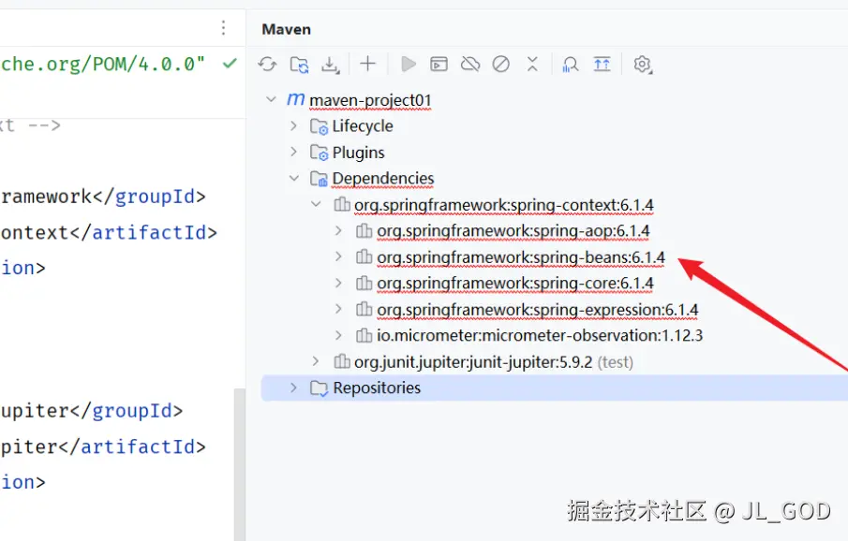The image size is (848, 541).
Task: Select org.springframework:spring-aop:6.1.4 row
Action: coord(513,231)
